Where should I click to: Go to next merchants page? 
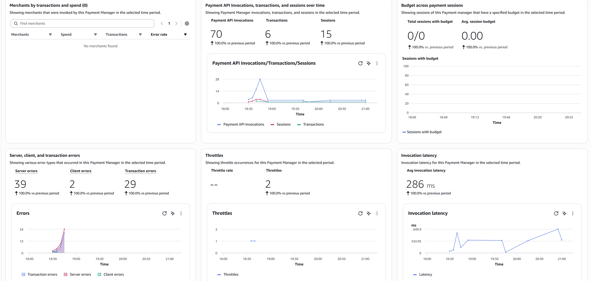pyautogui.click(x=176, y=24)
